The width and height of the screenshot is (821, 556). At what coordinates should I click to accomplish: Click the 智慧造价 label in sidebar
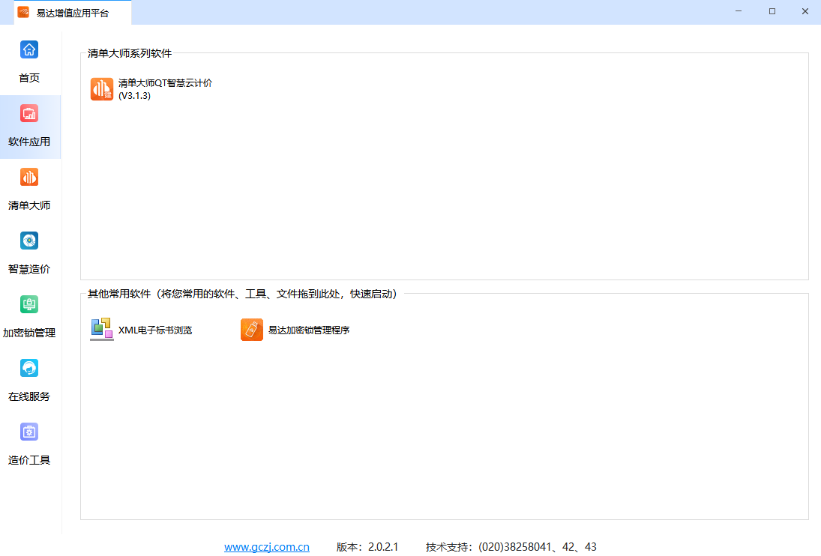pos(29,269)
